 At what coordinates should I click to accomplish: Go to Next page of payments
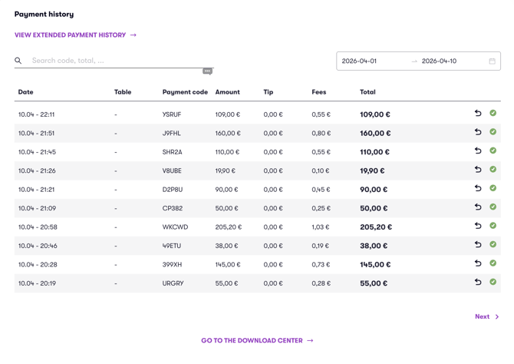(487, 316)
